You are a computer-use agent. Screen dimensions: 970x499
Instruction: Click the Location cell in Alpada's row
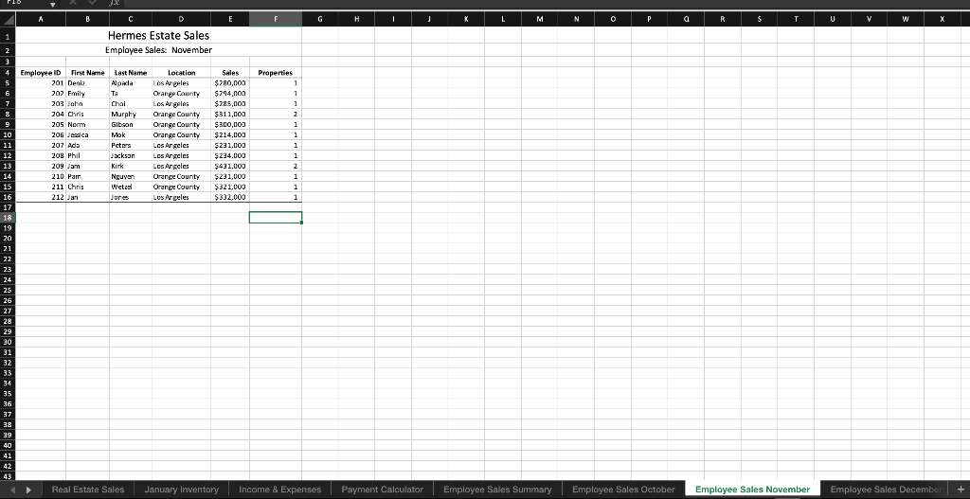pos(181,83)
